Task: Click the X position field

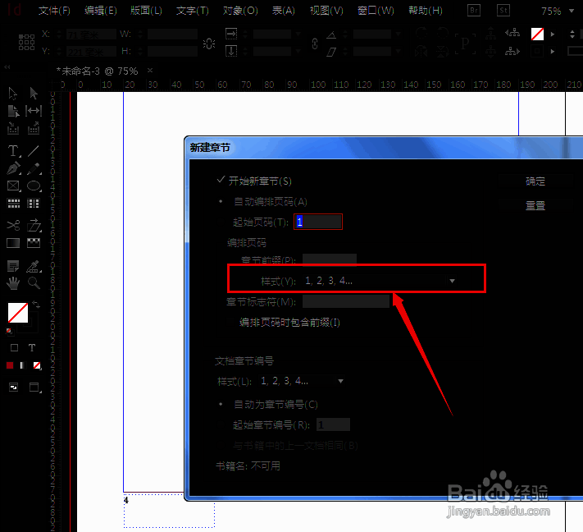Action: (91, 34)
